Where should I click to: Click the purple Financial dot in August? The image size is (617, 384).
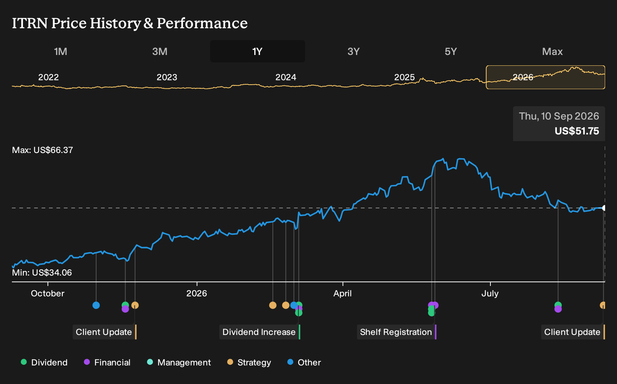pos(558,309)
